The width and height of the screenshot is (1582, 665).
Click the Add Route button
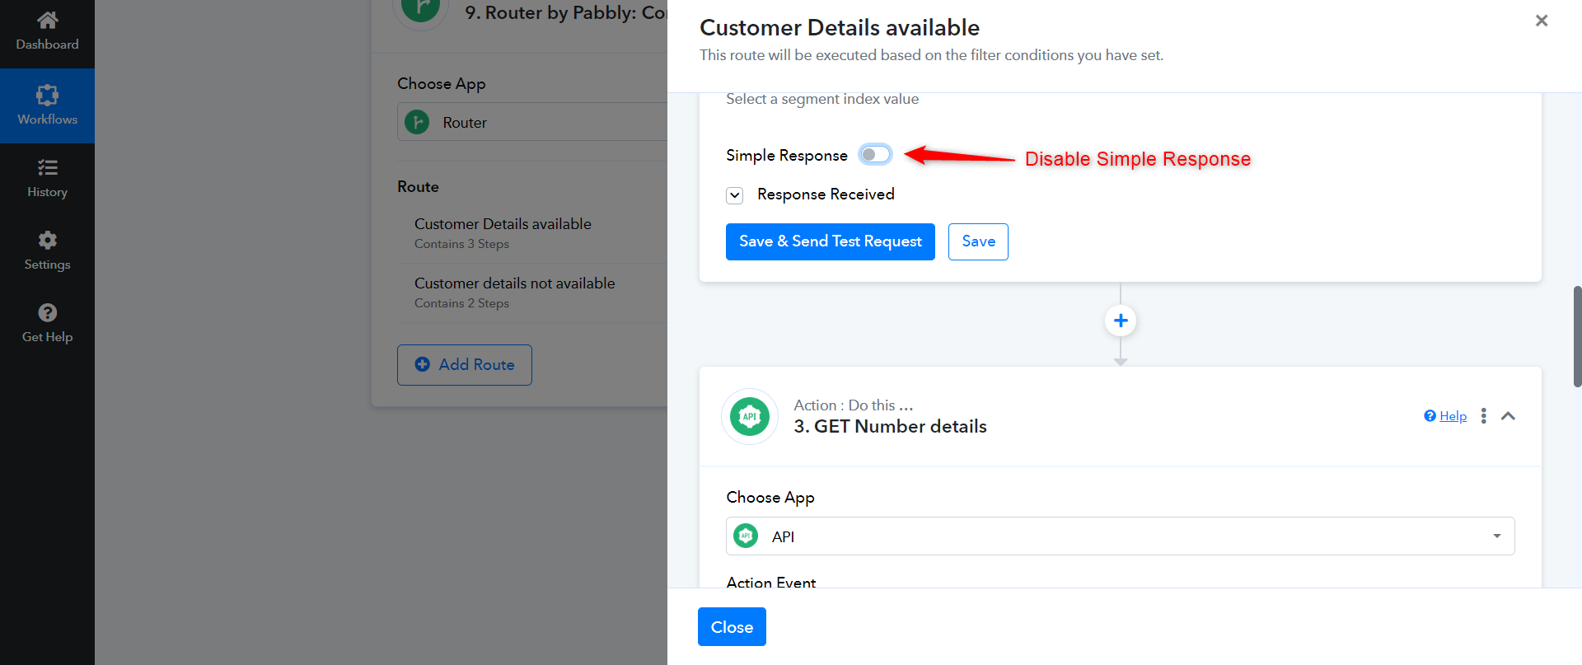(x=465, y=365)
